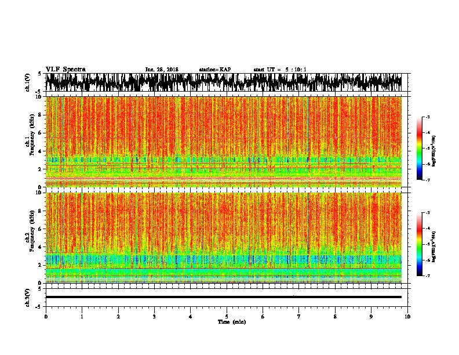The image size is (459, 355).
Task: Click the ch.1 color scale log(PSD) label
Action: tap(434, 151)
